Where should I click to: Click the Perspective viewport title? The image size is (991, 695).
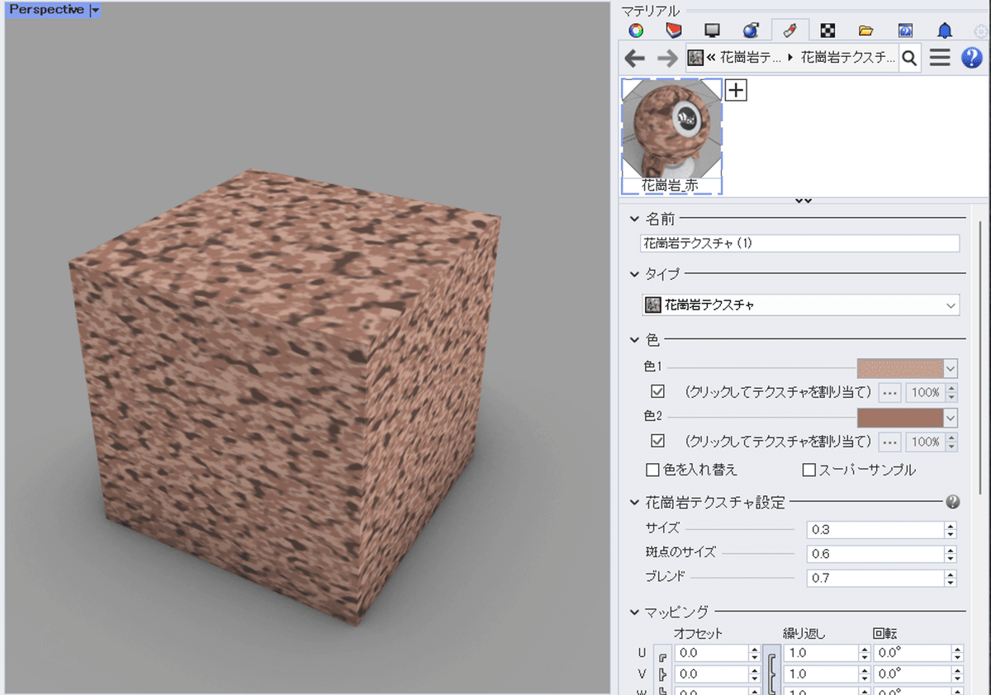tap(46, 11)
